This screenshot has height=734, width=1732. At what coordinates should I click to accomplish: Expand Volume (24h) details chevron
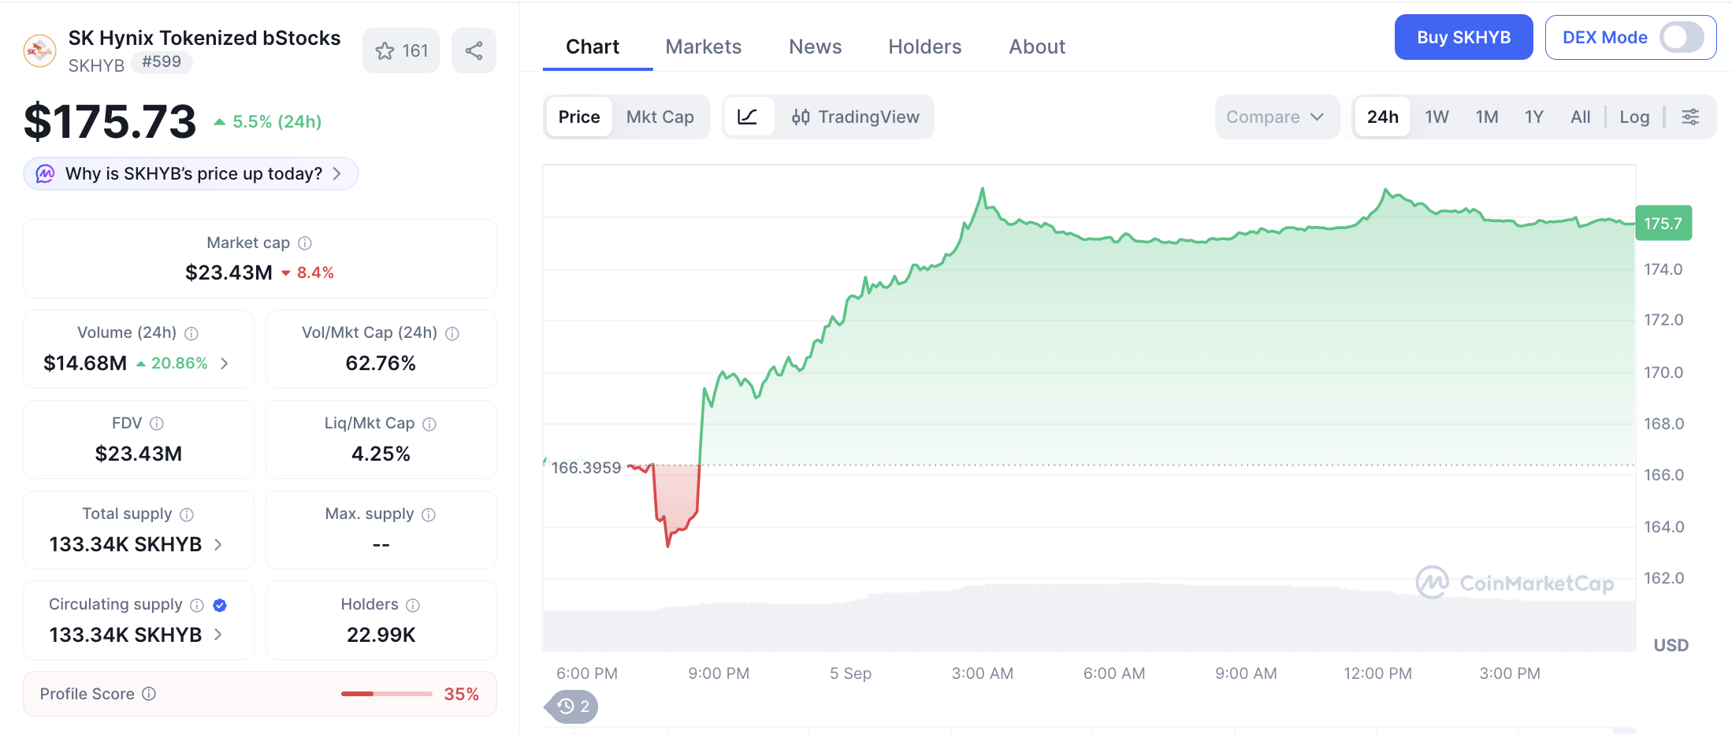click(x=225, y=363)
